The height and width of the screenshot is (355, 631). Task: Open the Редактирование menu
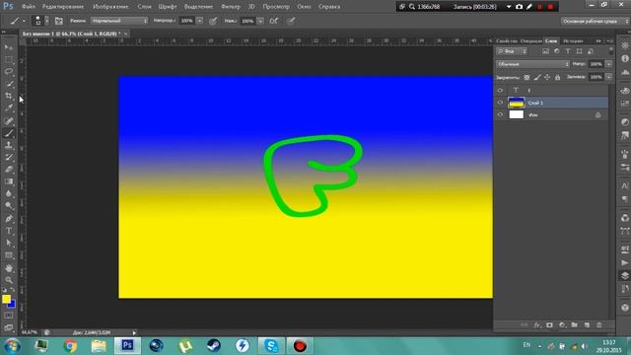pos(63,7)
